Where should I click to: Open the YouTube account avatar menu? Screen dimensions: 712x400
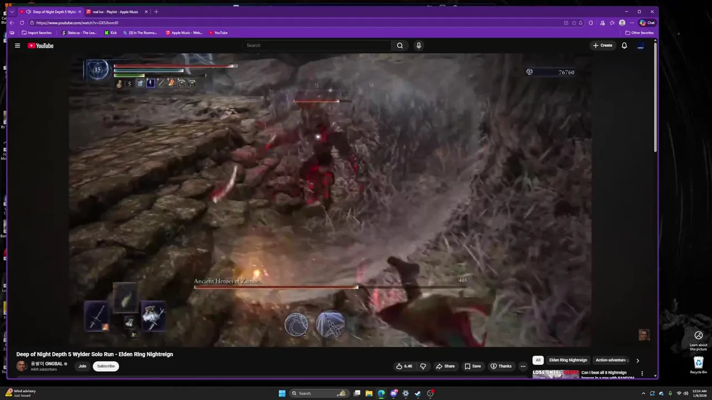640,46
